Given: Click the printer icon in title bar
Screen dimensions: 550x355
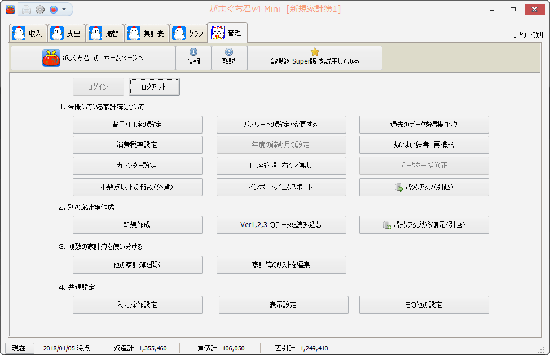Looking at the screenshot, I should pyautogui.click(x=26, y=10).
